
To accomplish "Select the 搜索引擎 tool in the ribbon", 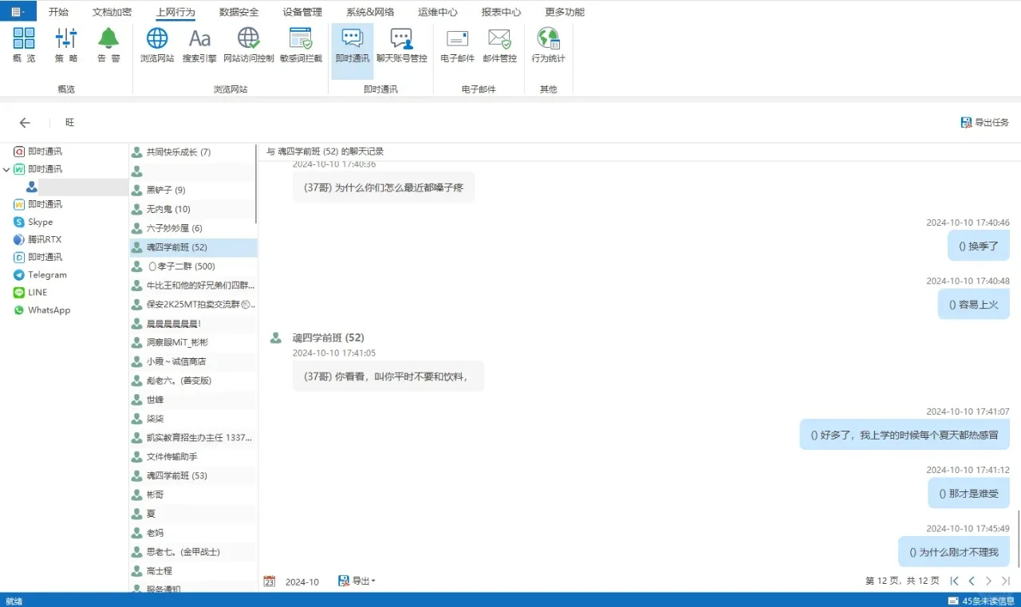I will point(199,45).
